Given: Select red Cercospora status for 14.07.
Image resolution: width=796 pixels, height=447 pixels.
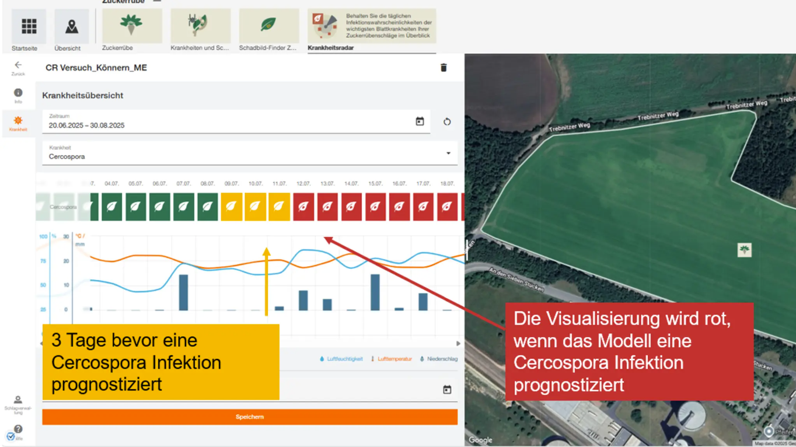Looking at the screenshot, I should (x=351, y=207).
